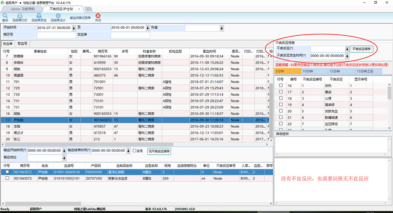Open end date 2018-08-01 dropdown arrow

click(x=148, y=28)
